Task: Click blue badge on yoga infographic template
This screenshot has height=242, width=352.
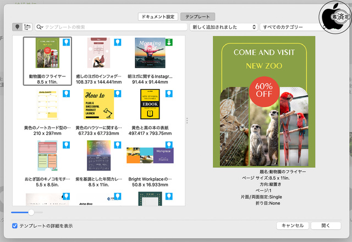Action: [118, 42]
